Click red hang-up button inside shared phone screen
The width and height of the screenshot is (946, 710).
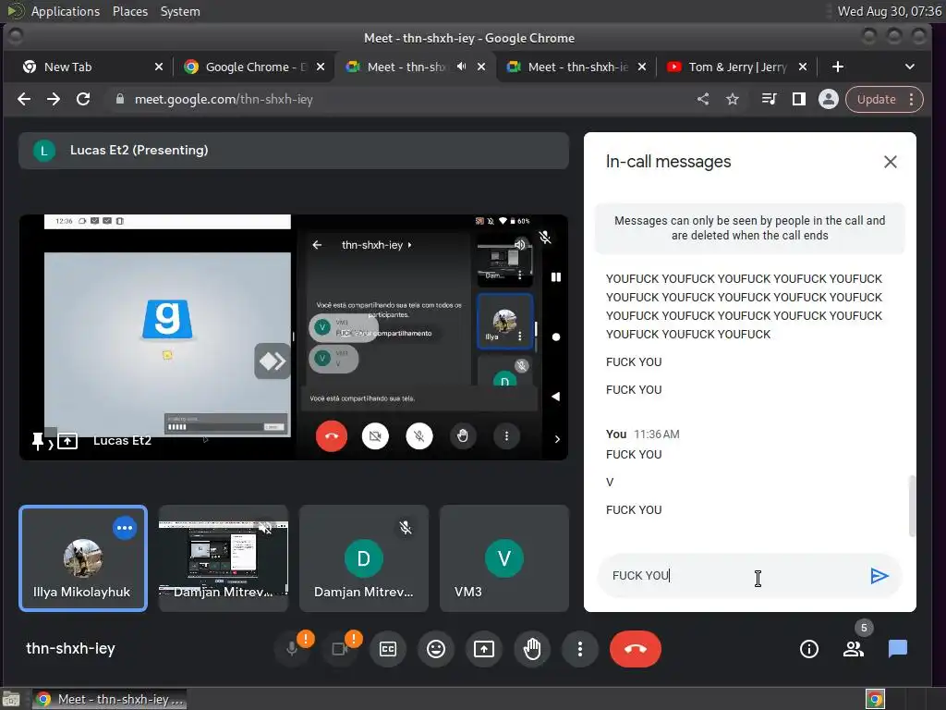point(332,436)
